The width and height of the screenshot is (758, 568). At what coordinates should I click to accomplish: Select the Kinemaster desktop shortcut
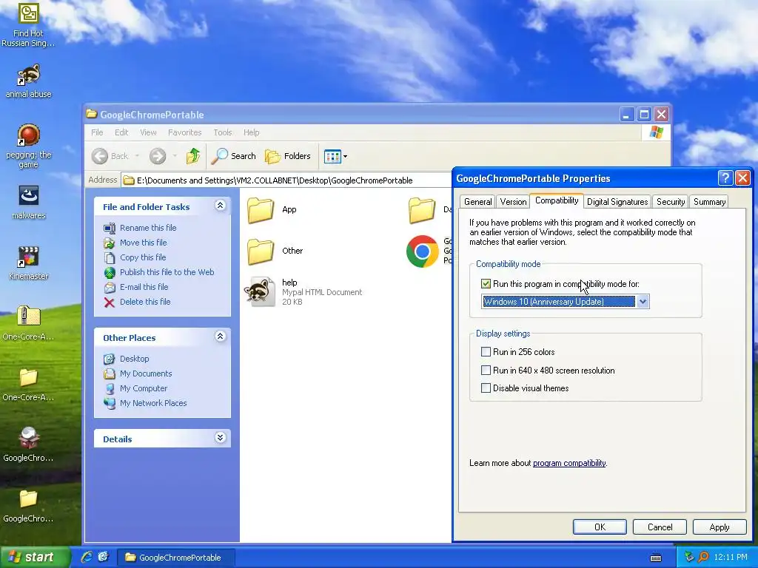29,263
